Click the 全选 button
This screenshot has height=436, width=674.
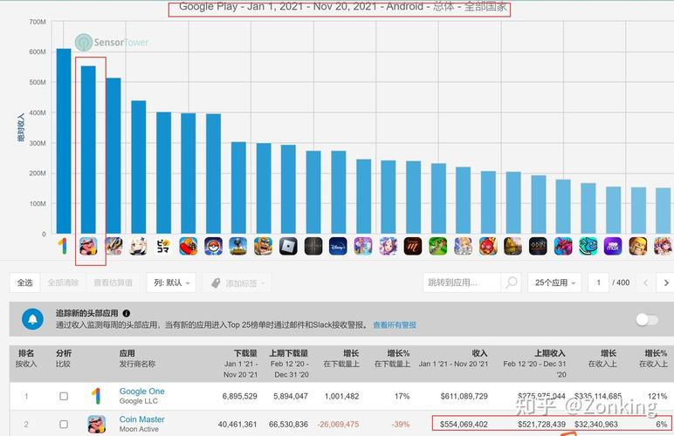point(25,283)
